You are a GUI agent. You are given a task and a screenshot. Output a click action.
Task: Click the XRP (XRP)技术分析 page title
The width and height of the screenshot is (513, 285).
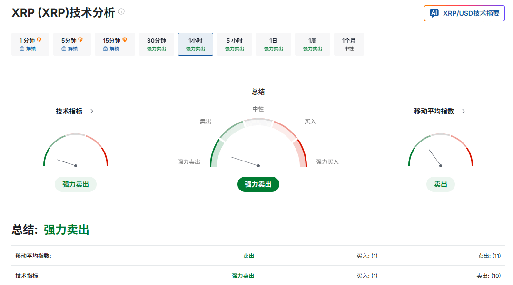click(63, 12)
